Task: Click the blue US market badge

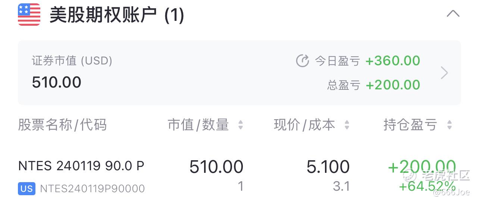Action: click(x=26, y=189)
